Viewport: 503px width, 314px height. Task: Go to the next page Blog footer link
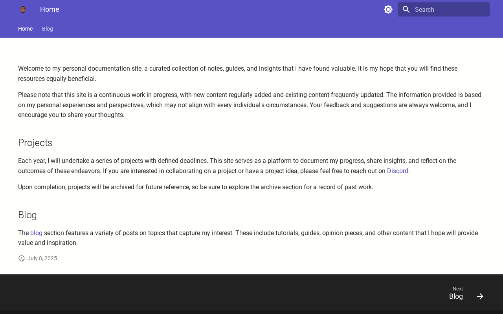pos(466,293)
